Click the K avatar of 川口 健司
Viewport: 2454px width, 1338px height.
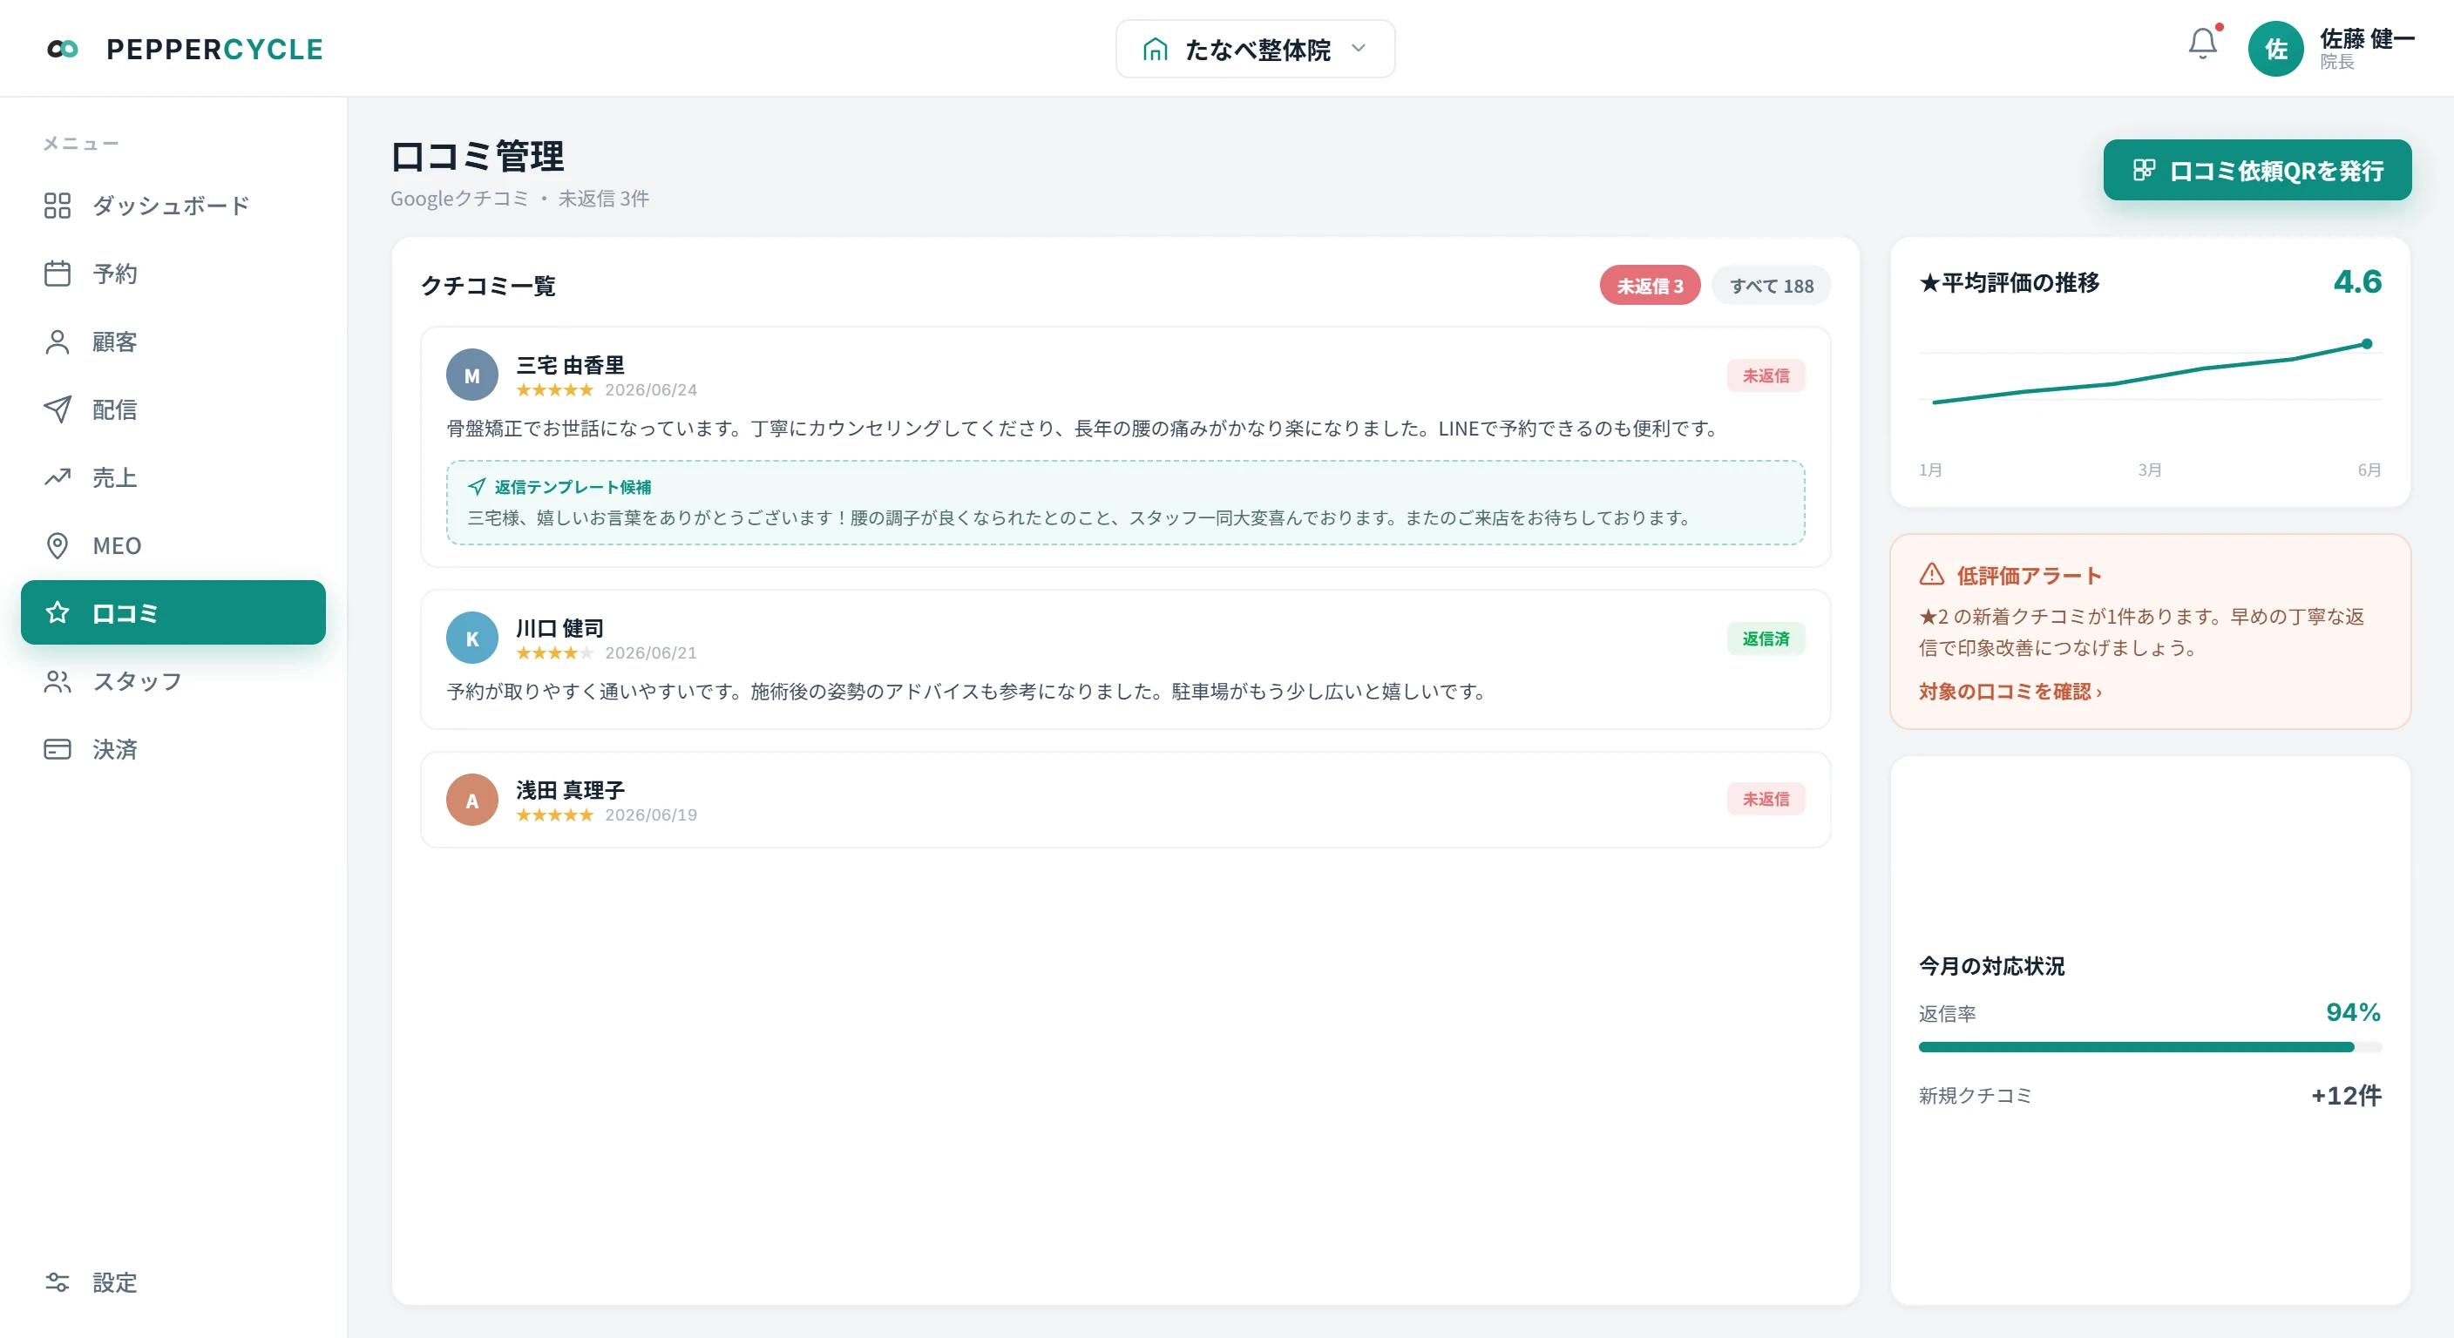[471, 638]
